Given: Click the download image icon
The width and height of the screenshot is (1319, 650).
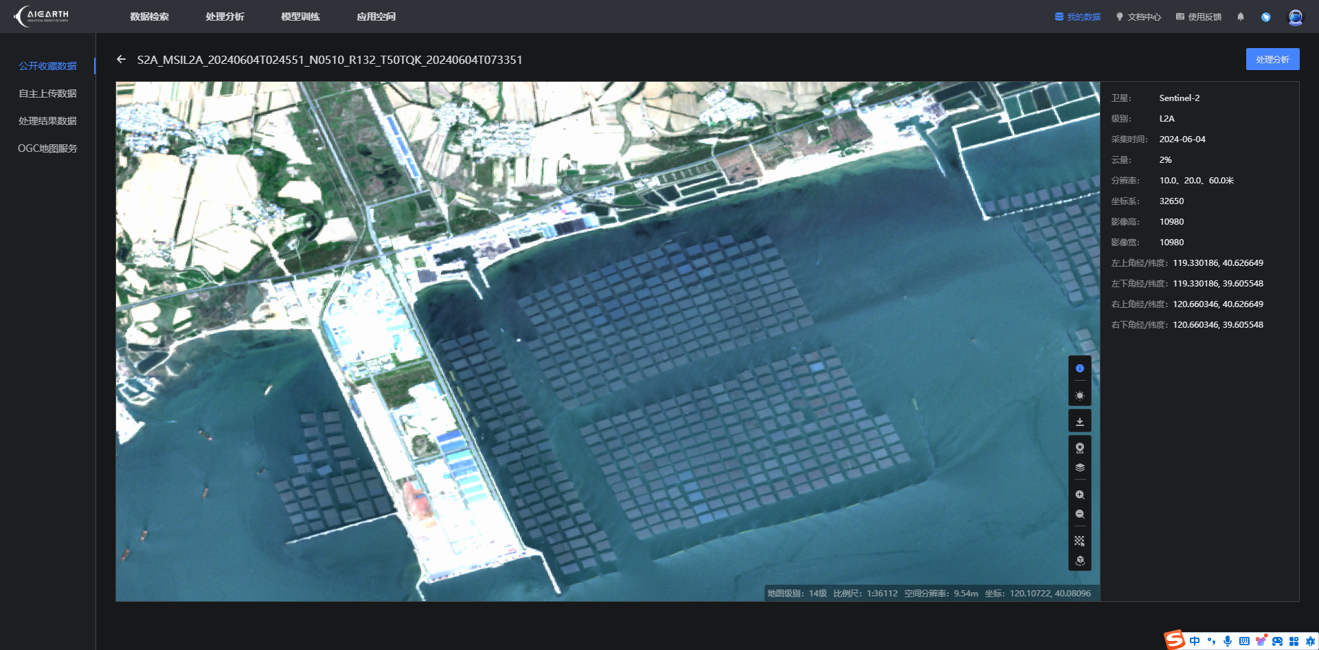Looking at the screenshot, I should tap(1080, 421).
